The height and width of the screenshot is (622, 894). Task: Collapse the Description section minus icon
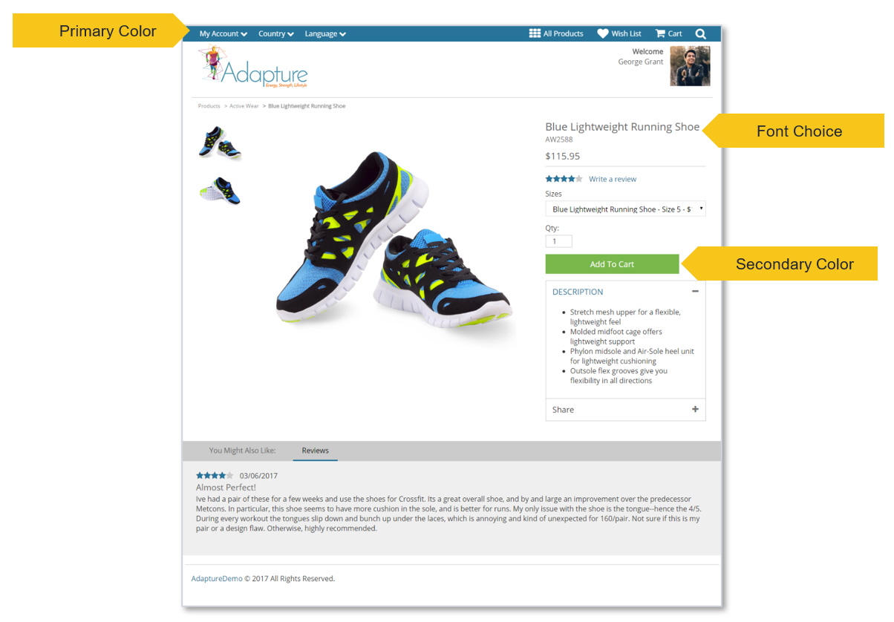click(x=695, y=292)
